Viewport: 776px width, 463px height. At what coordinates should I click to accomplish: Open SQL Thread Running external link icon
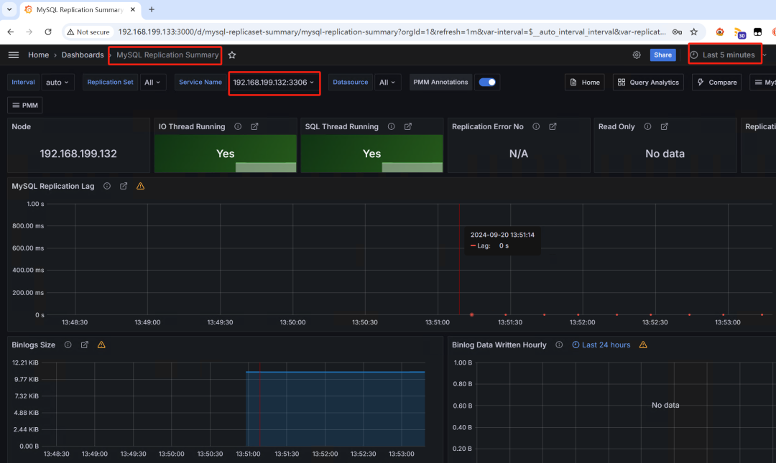(x=408, y=126)
